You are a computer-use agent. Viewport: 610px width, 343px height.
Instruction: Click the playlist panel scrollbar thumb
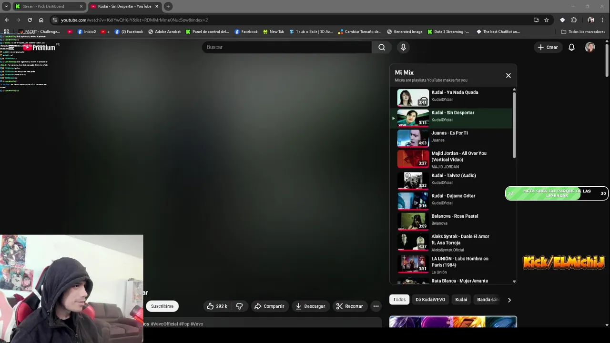click(x=514, y=125)
